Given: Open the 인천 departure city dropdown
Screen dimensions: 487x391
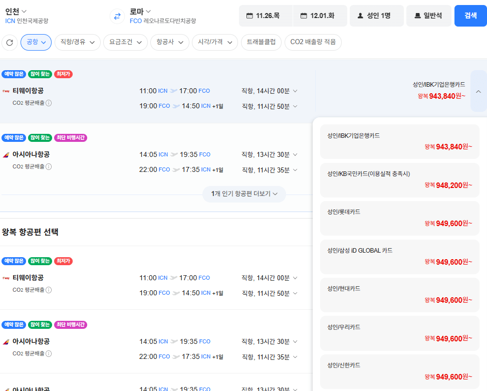Looking at the screenshot, I should click(x=16, y=12).
